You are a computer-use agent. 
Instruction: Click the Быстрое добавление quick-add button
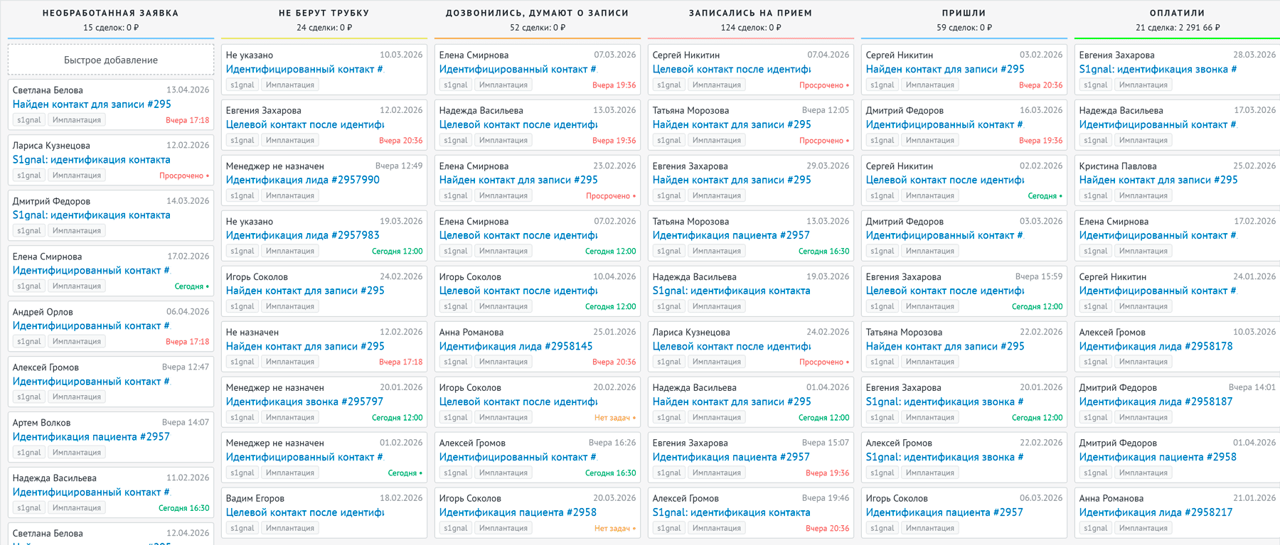tap(110, 60)
